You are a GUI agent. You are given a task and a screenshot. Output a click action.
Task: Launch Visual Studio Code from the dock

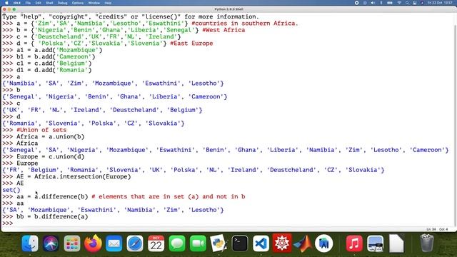(261, 243)
